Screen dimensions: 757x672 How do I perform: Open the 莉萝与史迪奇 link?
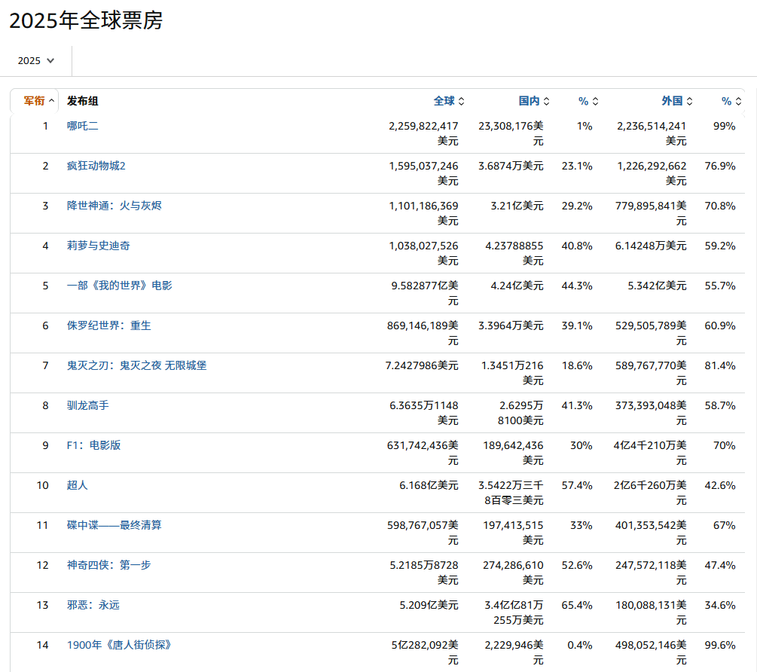(x=99, y=246)
